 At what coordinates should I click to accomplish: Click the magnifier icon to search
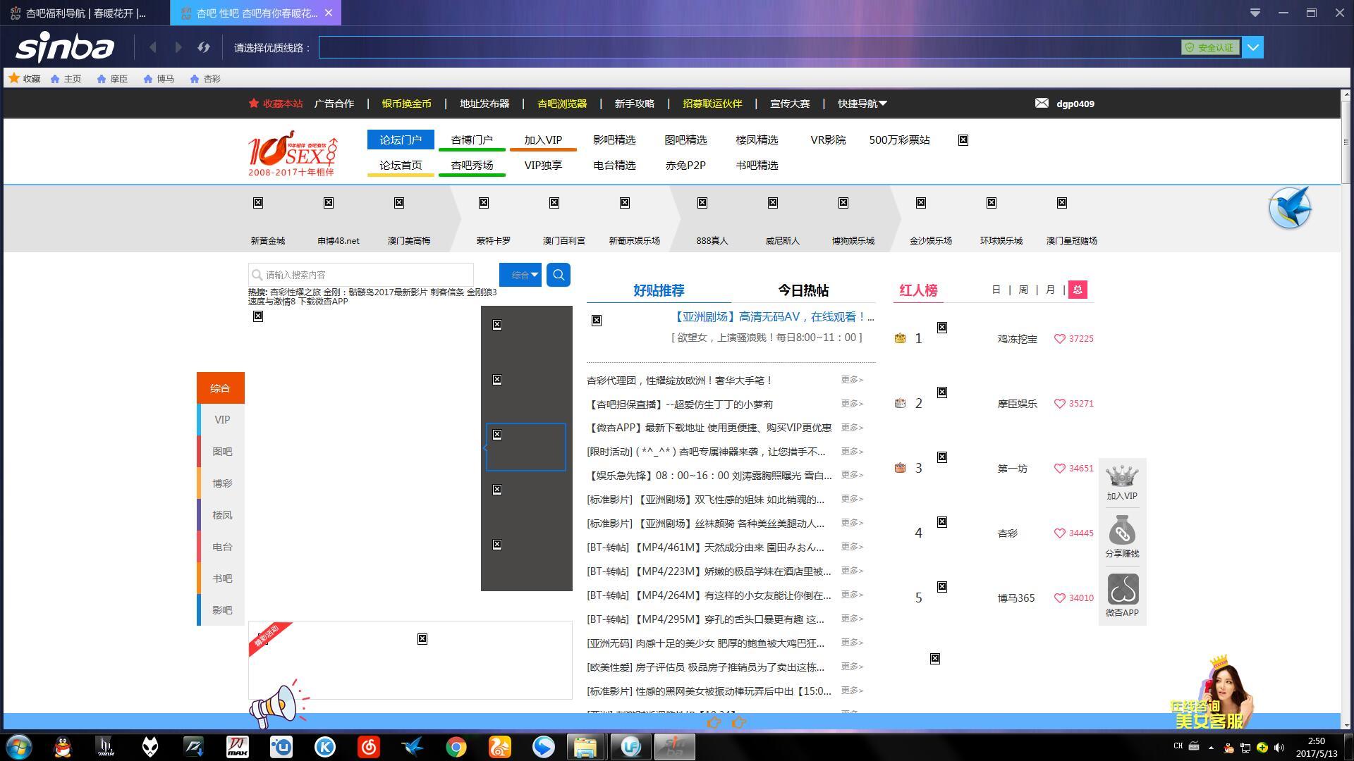(x=558, y=275)
